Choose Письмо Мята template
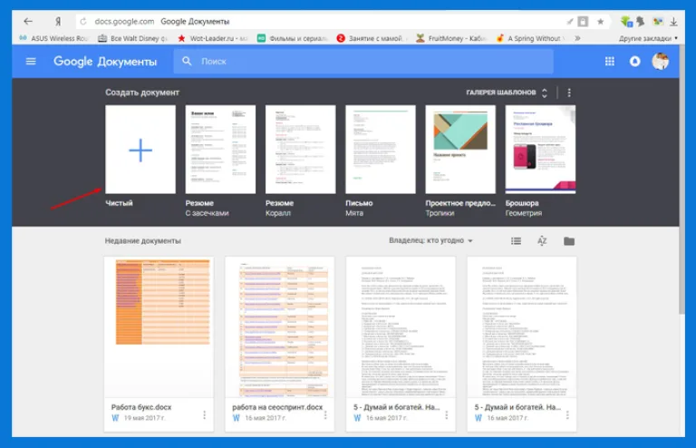The width and height of the screenshot is (696, 448). click(x=381, y=150)
